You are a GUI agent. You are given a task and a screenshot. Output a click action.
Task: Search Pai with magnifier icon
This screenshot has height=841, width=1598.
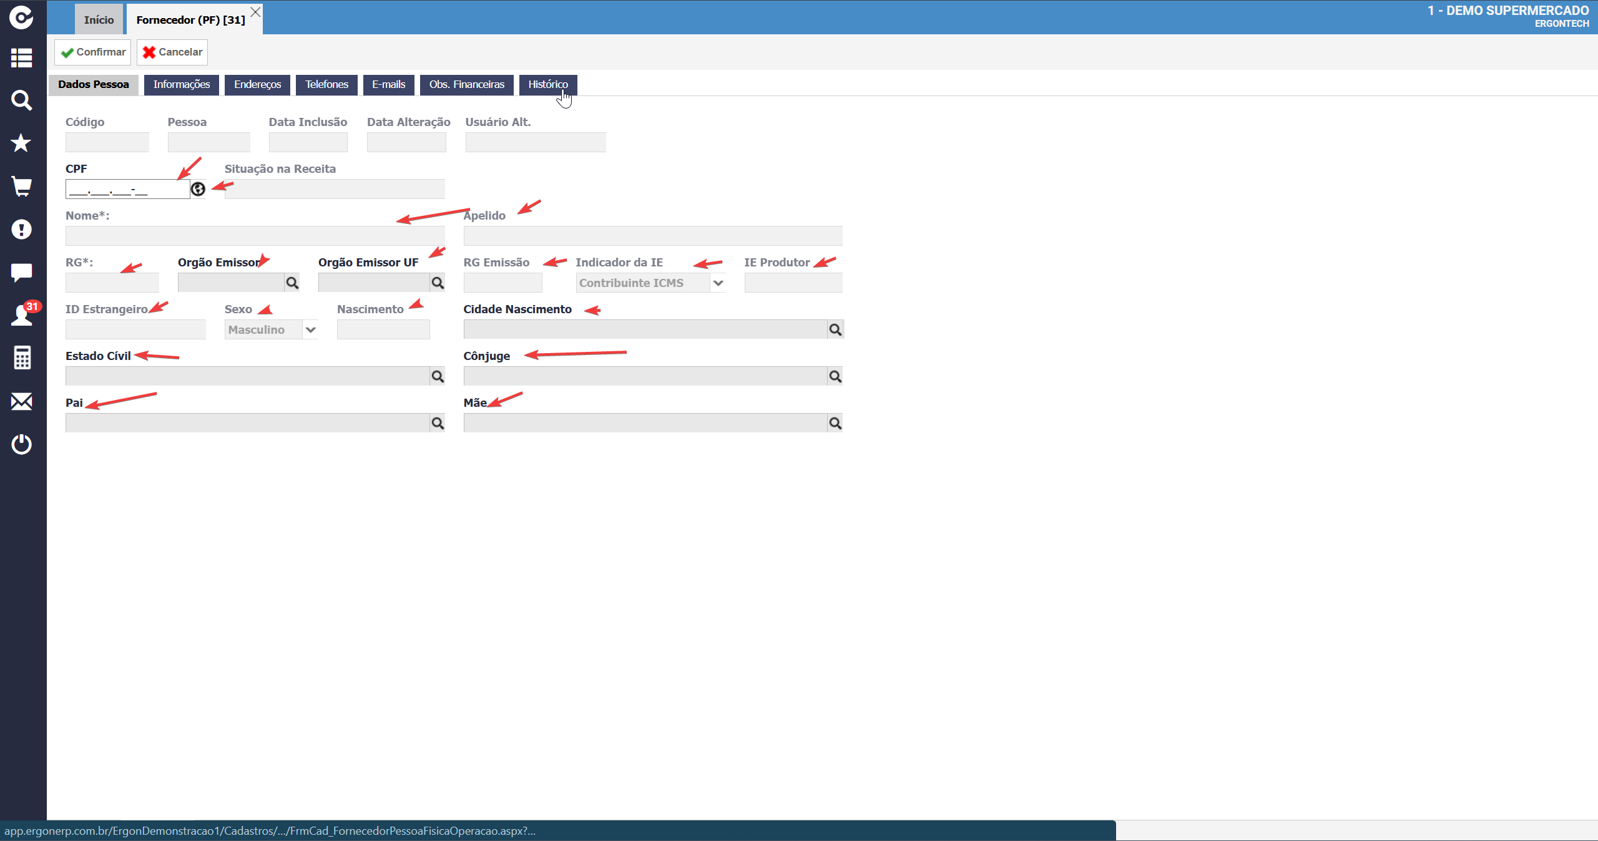[x=438, y=423]
